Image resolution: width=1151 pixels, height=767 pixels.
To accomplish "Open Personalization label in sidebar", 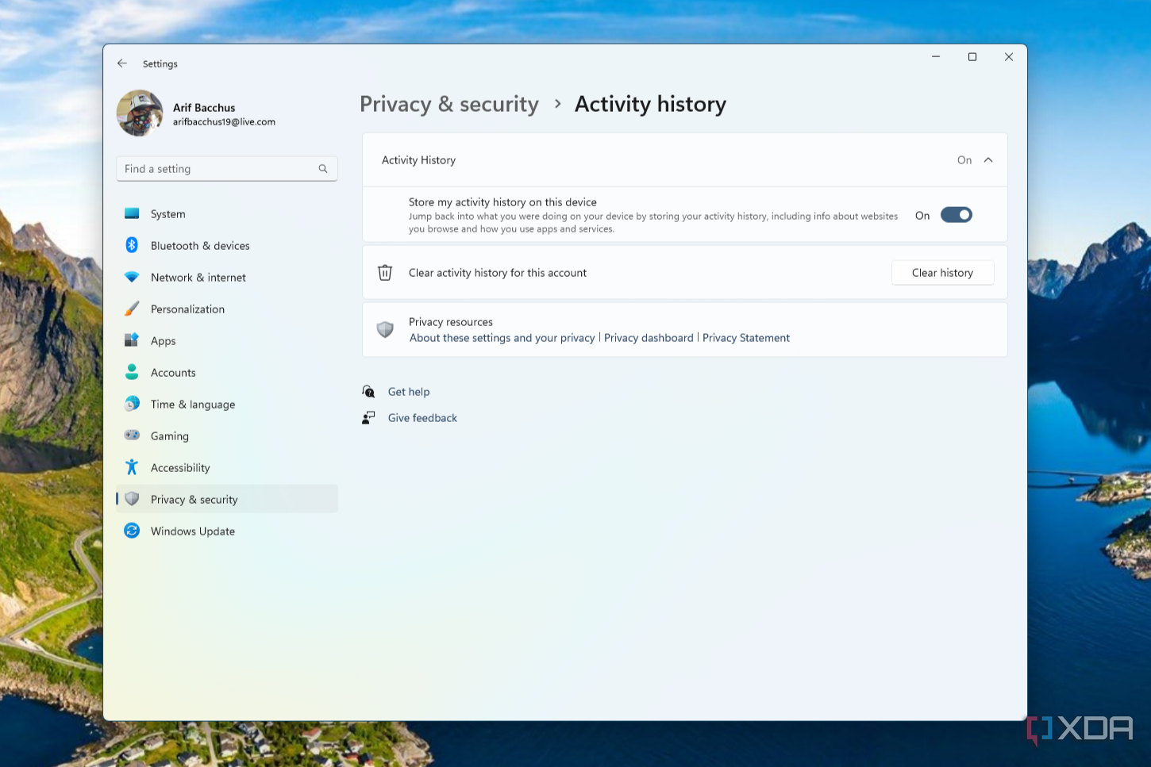I will (x=187, y=309).
